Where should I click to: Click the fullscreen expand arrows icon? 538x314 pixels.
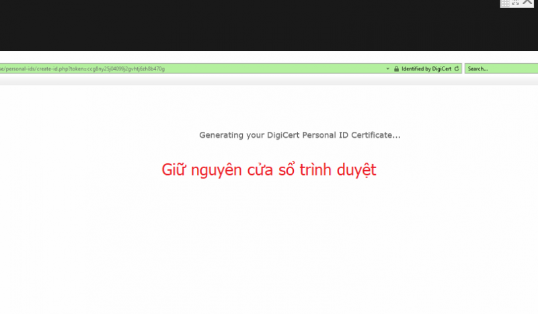515,3
